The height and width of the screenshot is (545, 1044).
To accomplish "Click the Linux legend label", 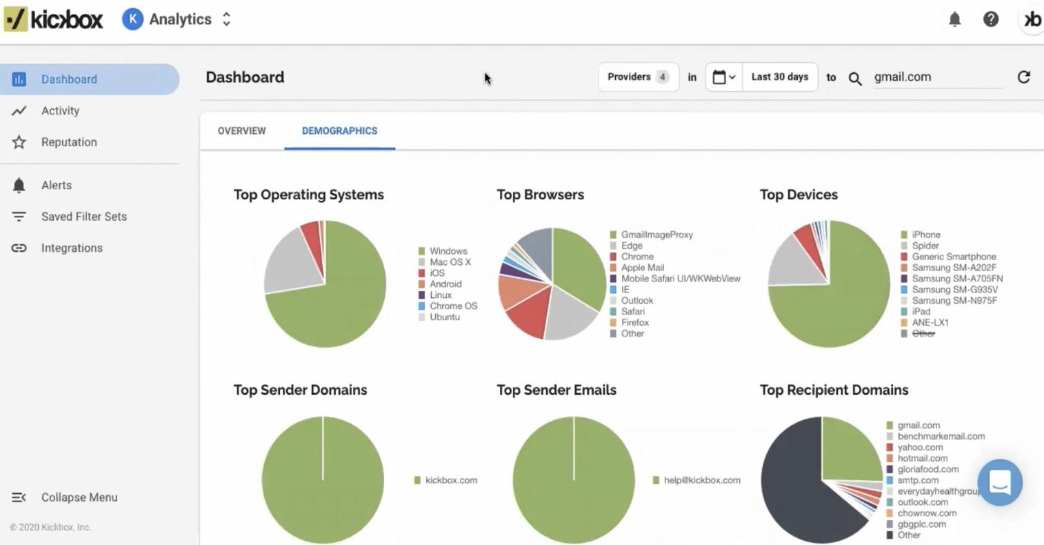I will click(441, 295).
